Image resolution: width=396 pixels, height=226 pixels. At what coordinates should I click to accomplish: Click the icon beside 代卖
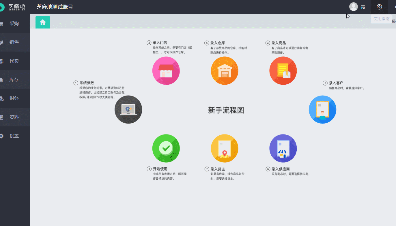point(1,61)
